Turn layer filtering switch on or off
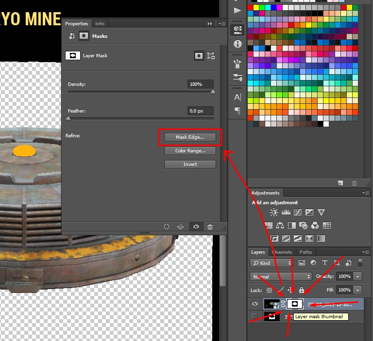373x341 pixels. (360, 263)
